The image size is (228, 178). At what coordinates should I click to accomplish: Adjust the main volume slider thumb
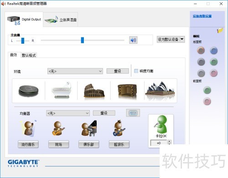click(x=83, y=40)
